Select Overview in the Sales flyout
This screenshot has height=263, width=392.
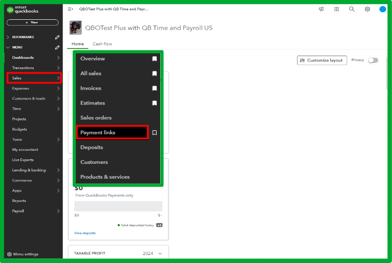point(93,59)
